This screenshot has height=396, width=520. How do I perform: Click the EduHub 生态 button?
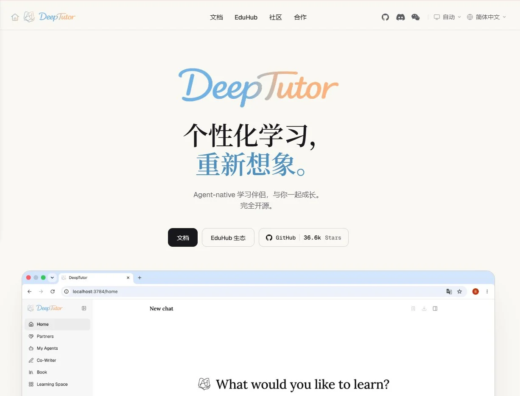coord(228,237)
